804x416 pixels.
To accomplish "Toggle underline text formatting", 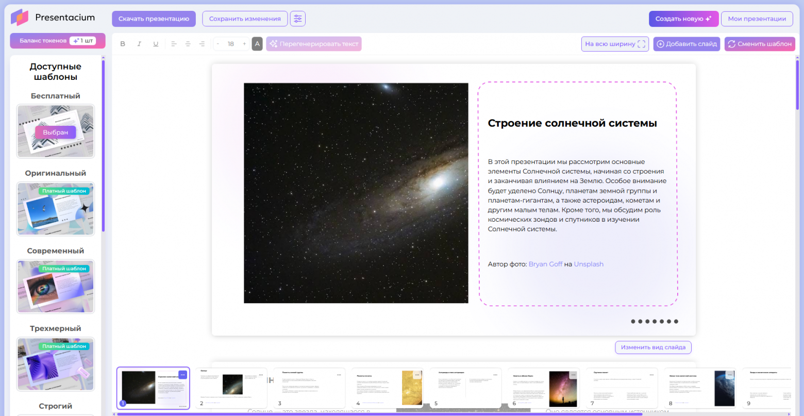I will click(156, 44).
